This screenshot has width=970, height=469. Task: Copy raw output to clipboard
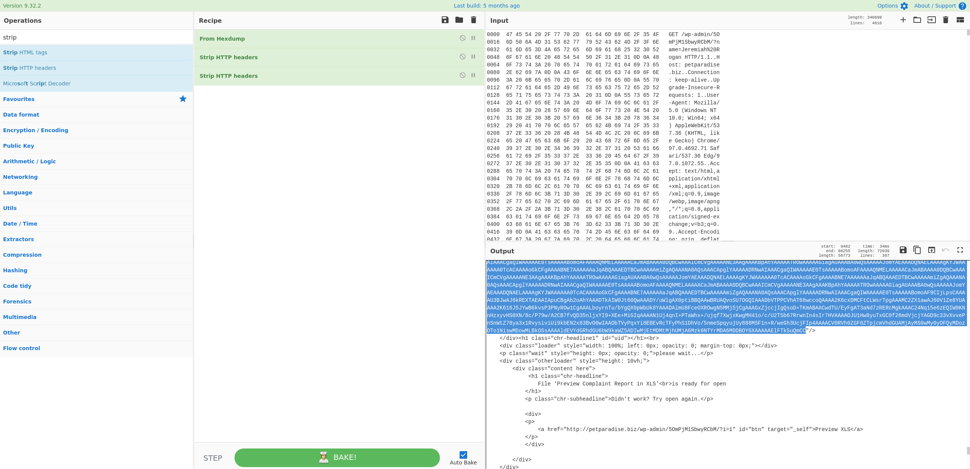pyautogui.click(x=917, y=250)
